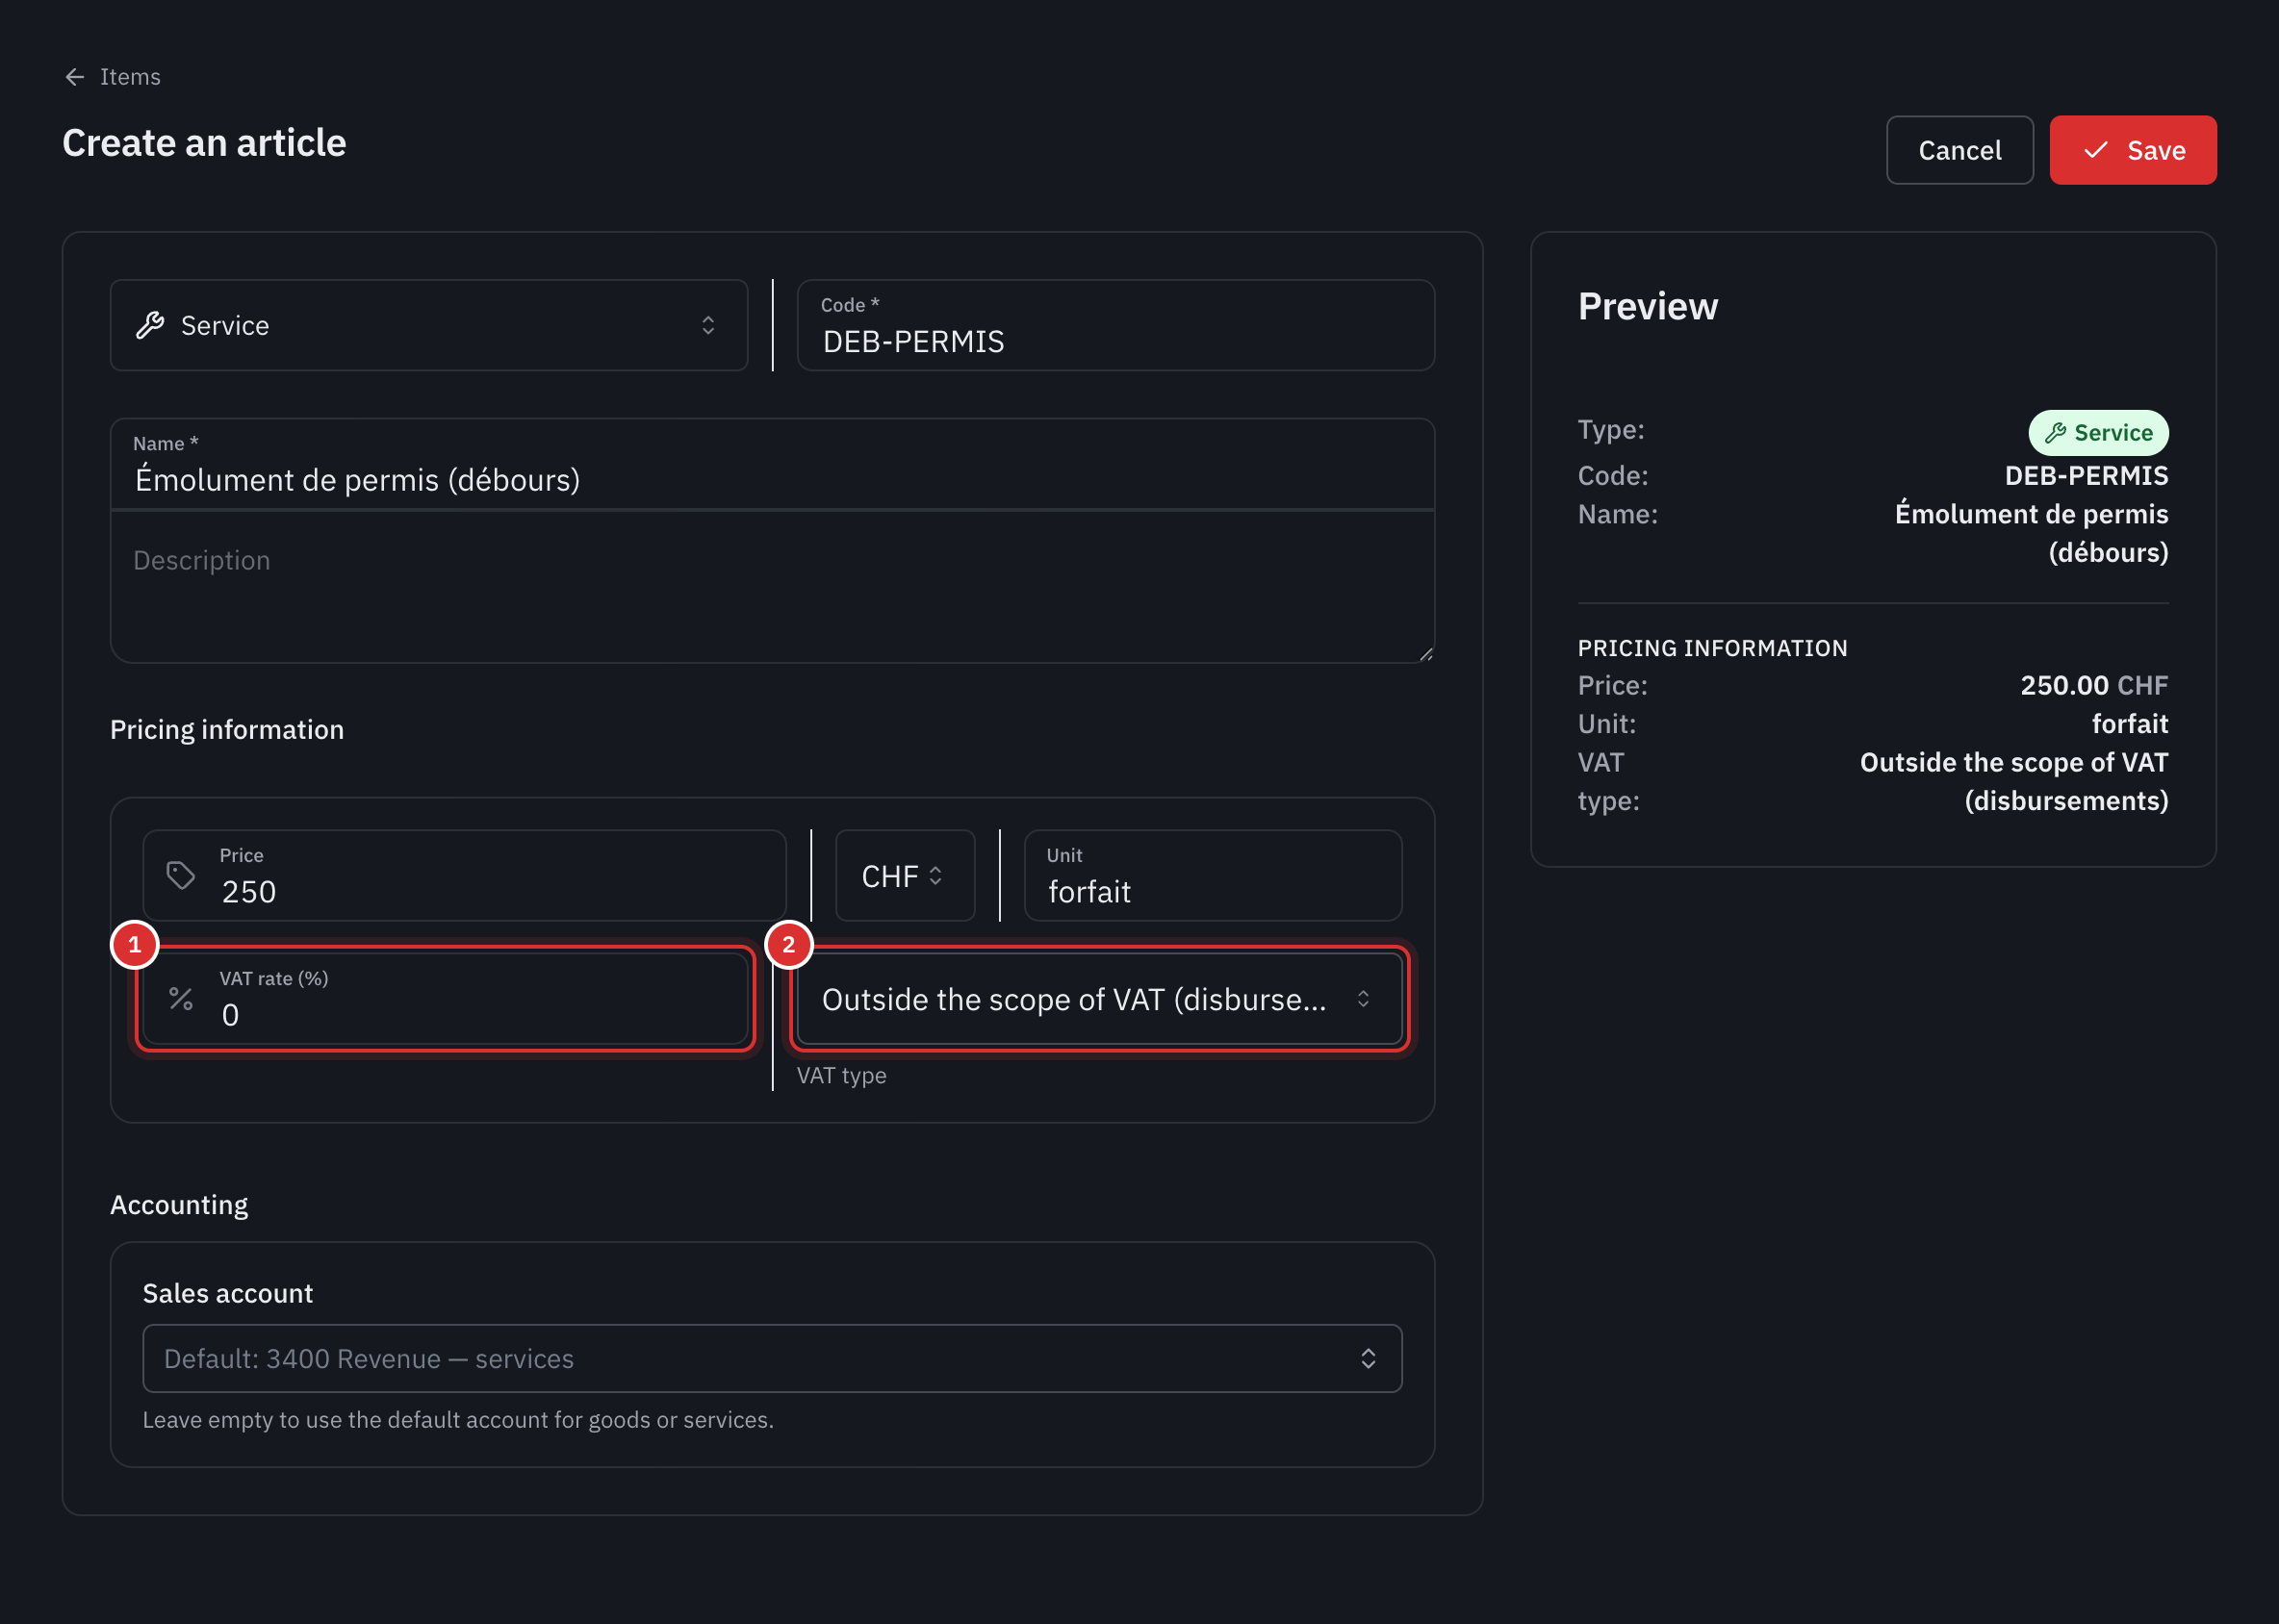This screenshot has height=1624, width=2279.
Task: Click the back arrow icon beside Items
Action: click(75, 77)
